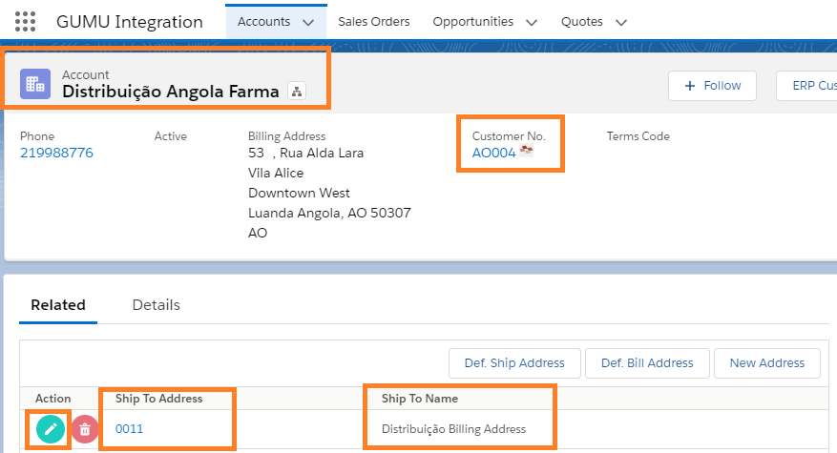
Task: Click the Customer No. field label
Action: coord(509,136)
